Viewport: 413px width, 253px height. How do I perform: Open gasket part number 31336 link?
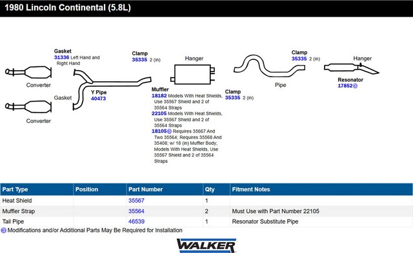pyautogui.click(x=62, y=57)
